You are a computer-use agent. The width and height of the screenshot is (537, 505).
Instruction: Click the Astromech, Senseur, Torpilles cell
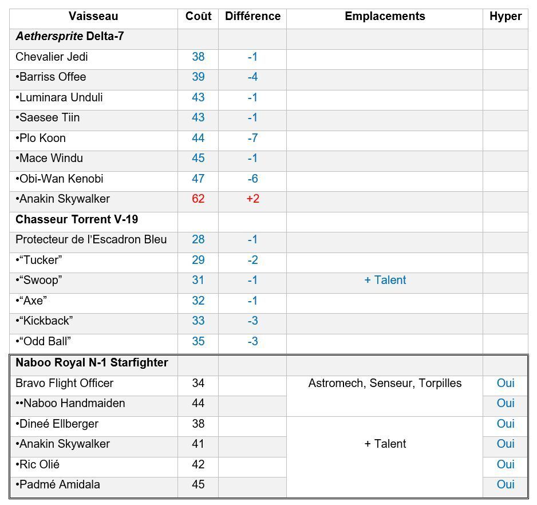click(x=385, y=383)
